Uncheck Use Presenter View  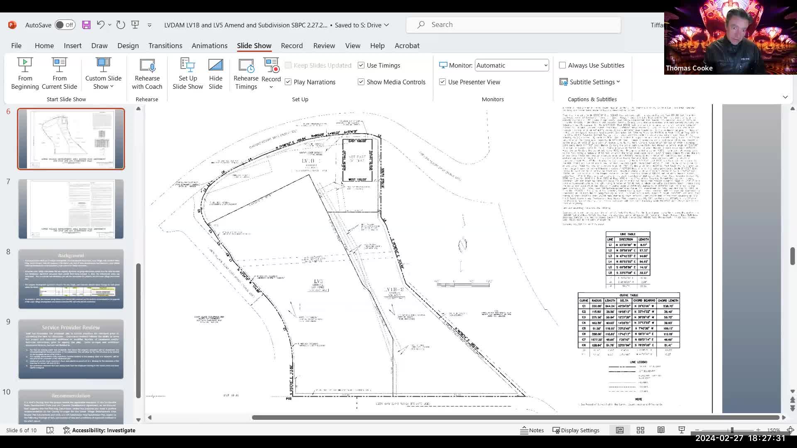[443, 82]
